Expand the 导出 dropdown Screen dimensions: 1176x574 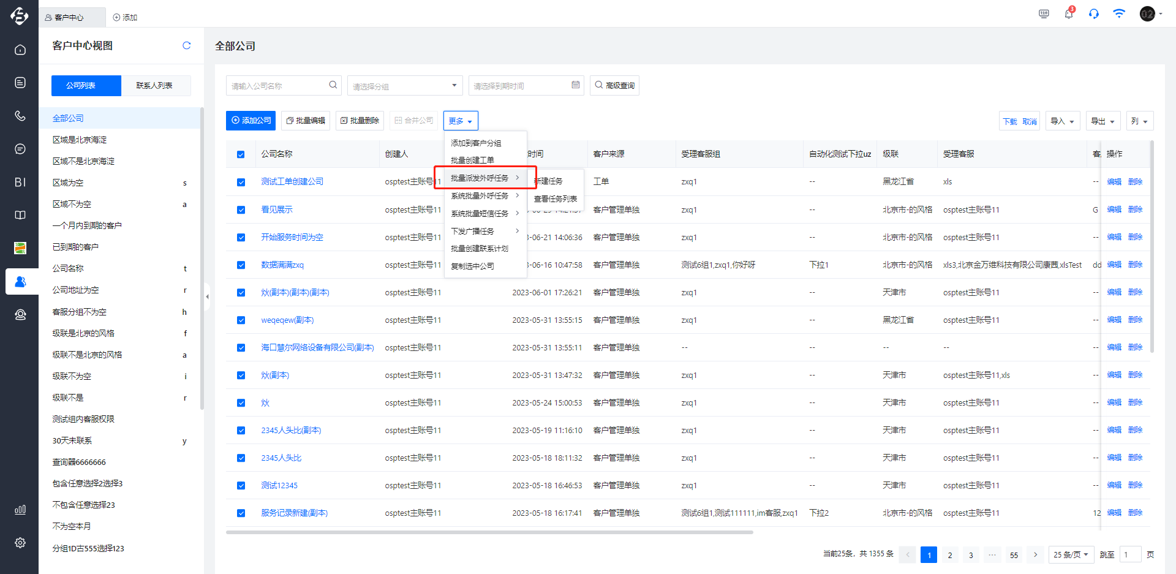1102,121
